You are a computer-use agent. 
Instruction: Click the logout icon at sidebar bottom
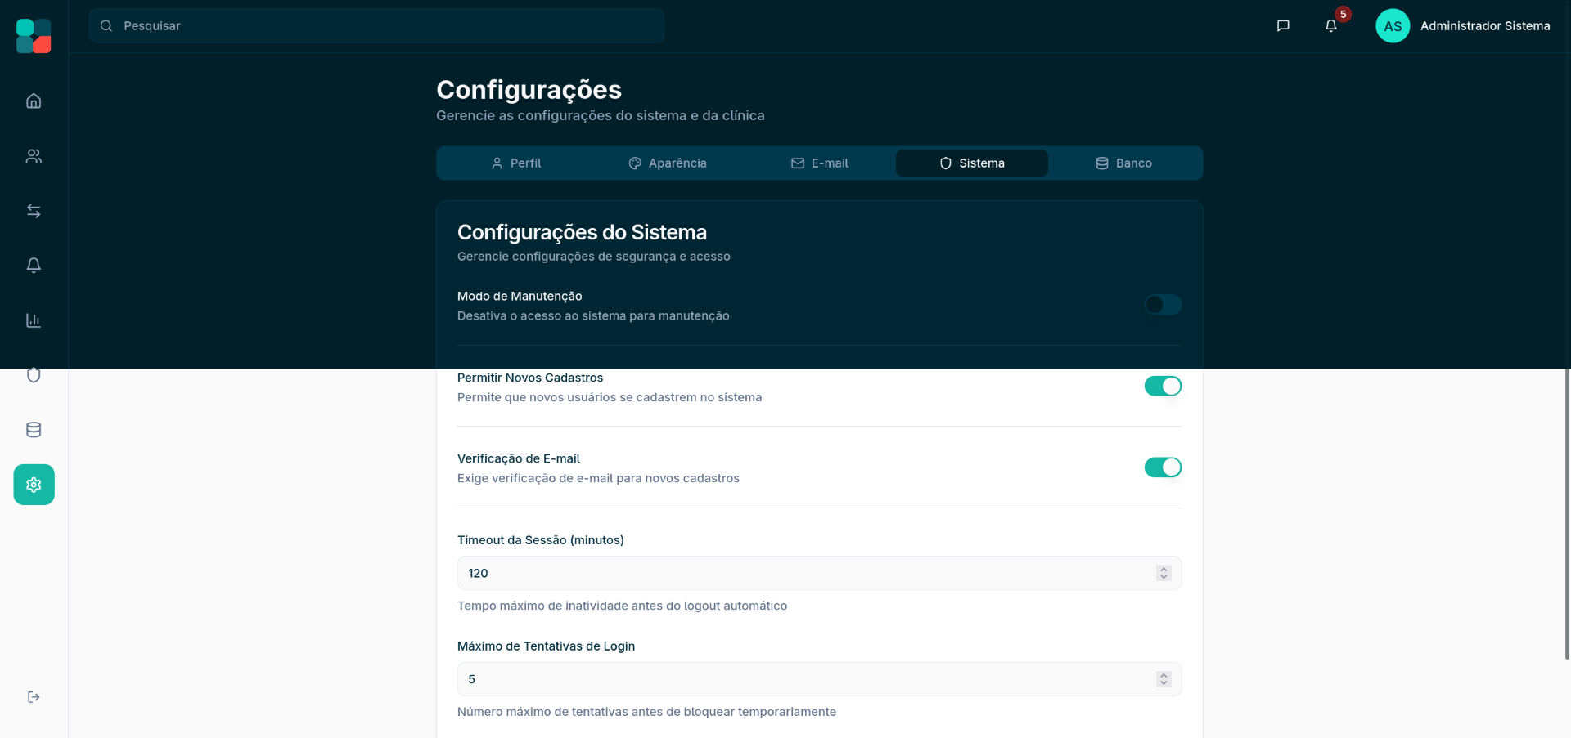(x=34, y=697)
